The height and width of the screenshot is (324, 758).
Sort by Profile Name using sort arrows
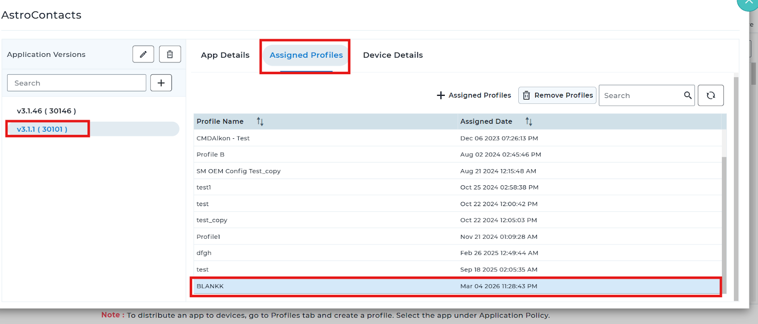coord(260,122)
